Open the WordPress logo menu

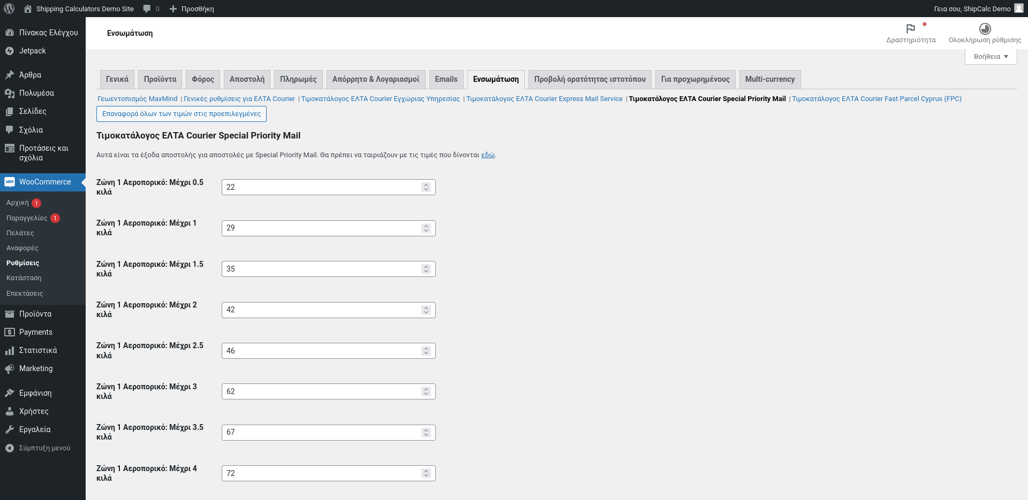pos(9,9)
